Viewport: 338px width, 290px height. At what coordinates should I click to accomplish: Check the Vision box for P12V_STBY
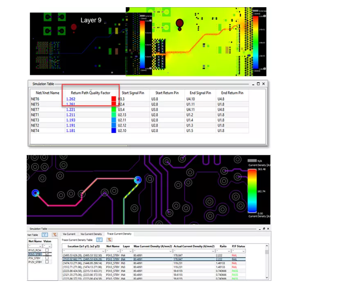click(47, 262)
